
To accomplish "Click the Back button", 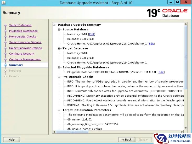I will (x=127, y=140).
